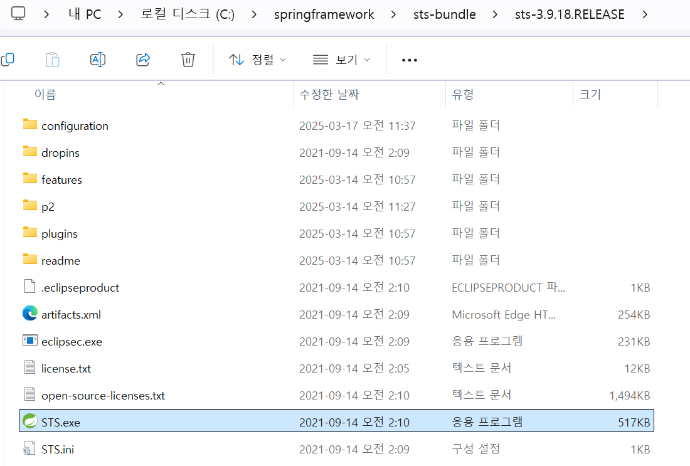Expand chevron after 내 PC breadcrumb

tap(120, 14)
